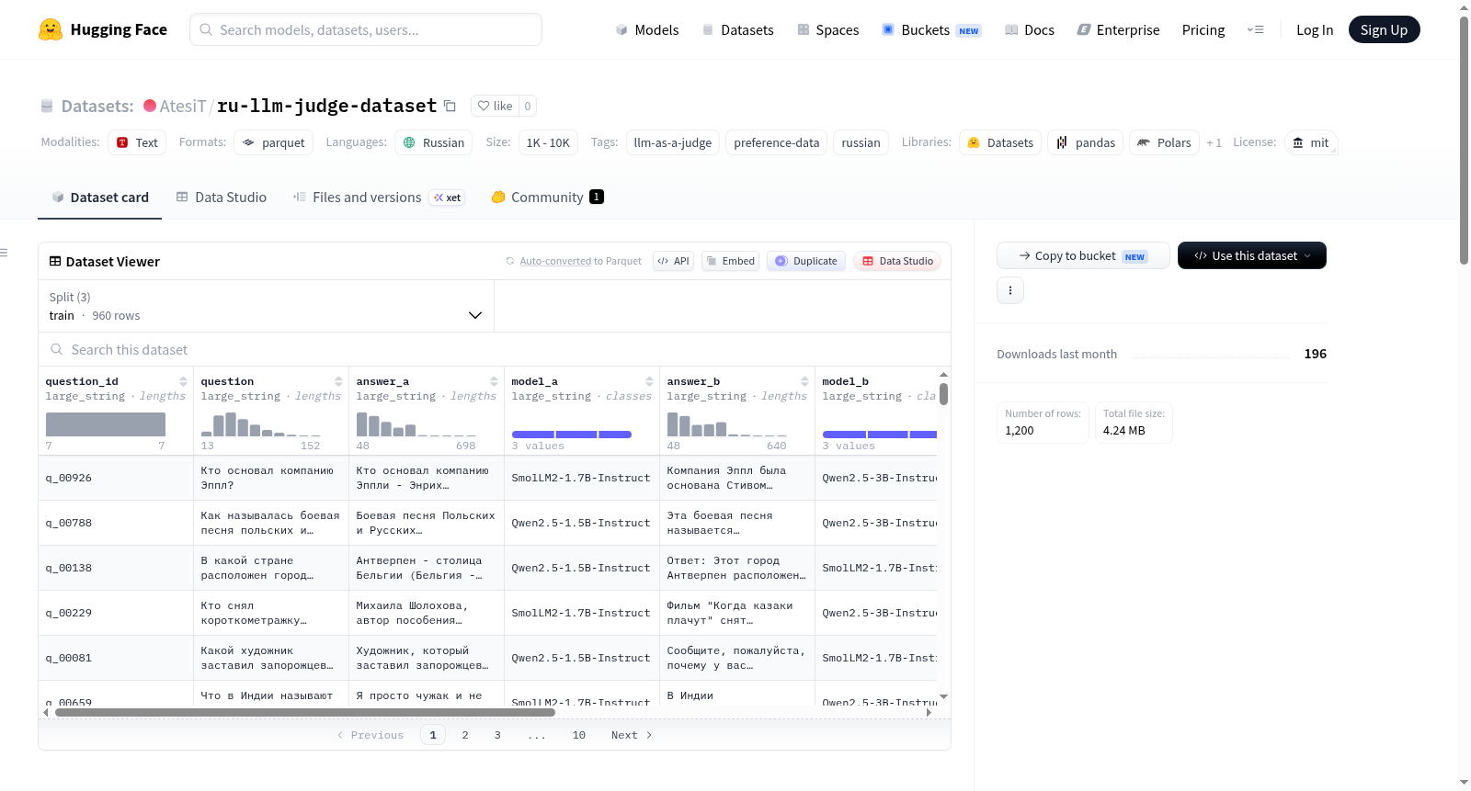Click the answer_a lengths histogram
This screenshot has height=791, width=1471.
click(x=416, y=424)
